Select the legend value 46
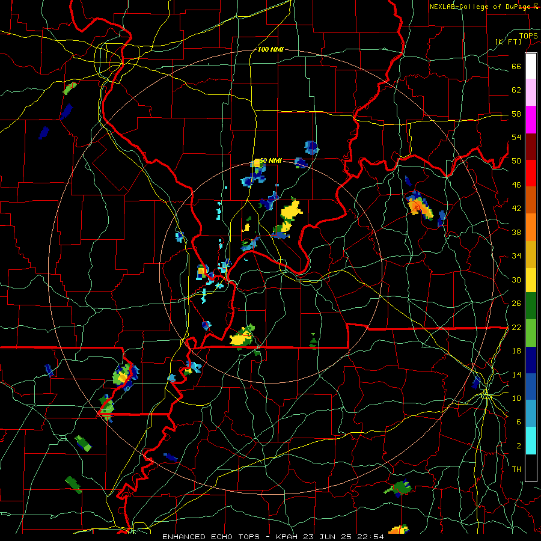Screen dimensions: 541x541 516,185
